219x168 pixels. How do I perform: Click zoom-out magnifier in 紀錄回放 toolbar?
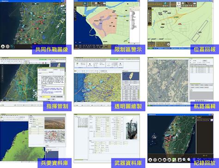point(189,160)
